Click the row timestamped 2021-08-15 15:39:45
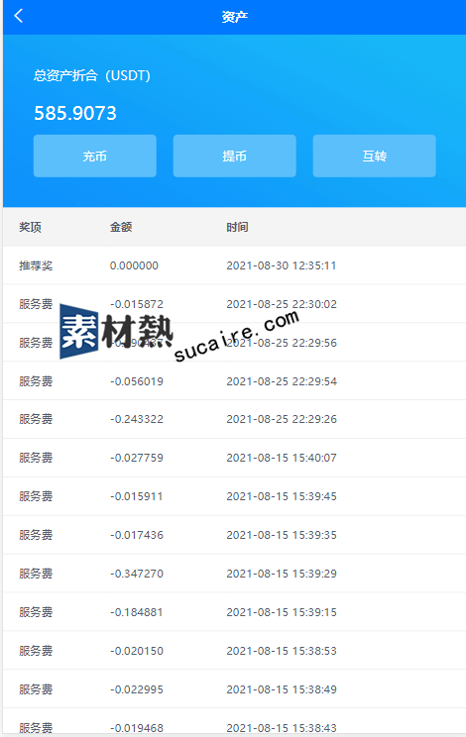 click(234, 496)
